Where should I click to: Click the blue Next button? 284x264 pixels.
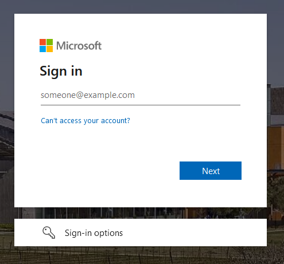tap(211, 171)
